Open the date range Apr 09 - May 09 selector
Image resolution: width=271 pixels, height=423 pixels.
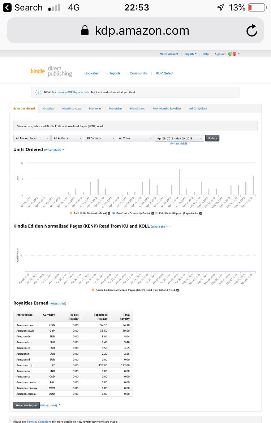pos(179,138)
